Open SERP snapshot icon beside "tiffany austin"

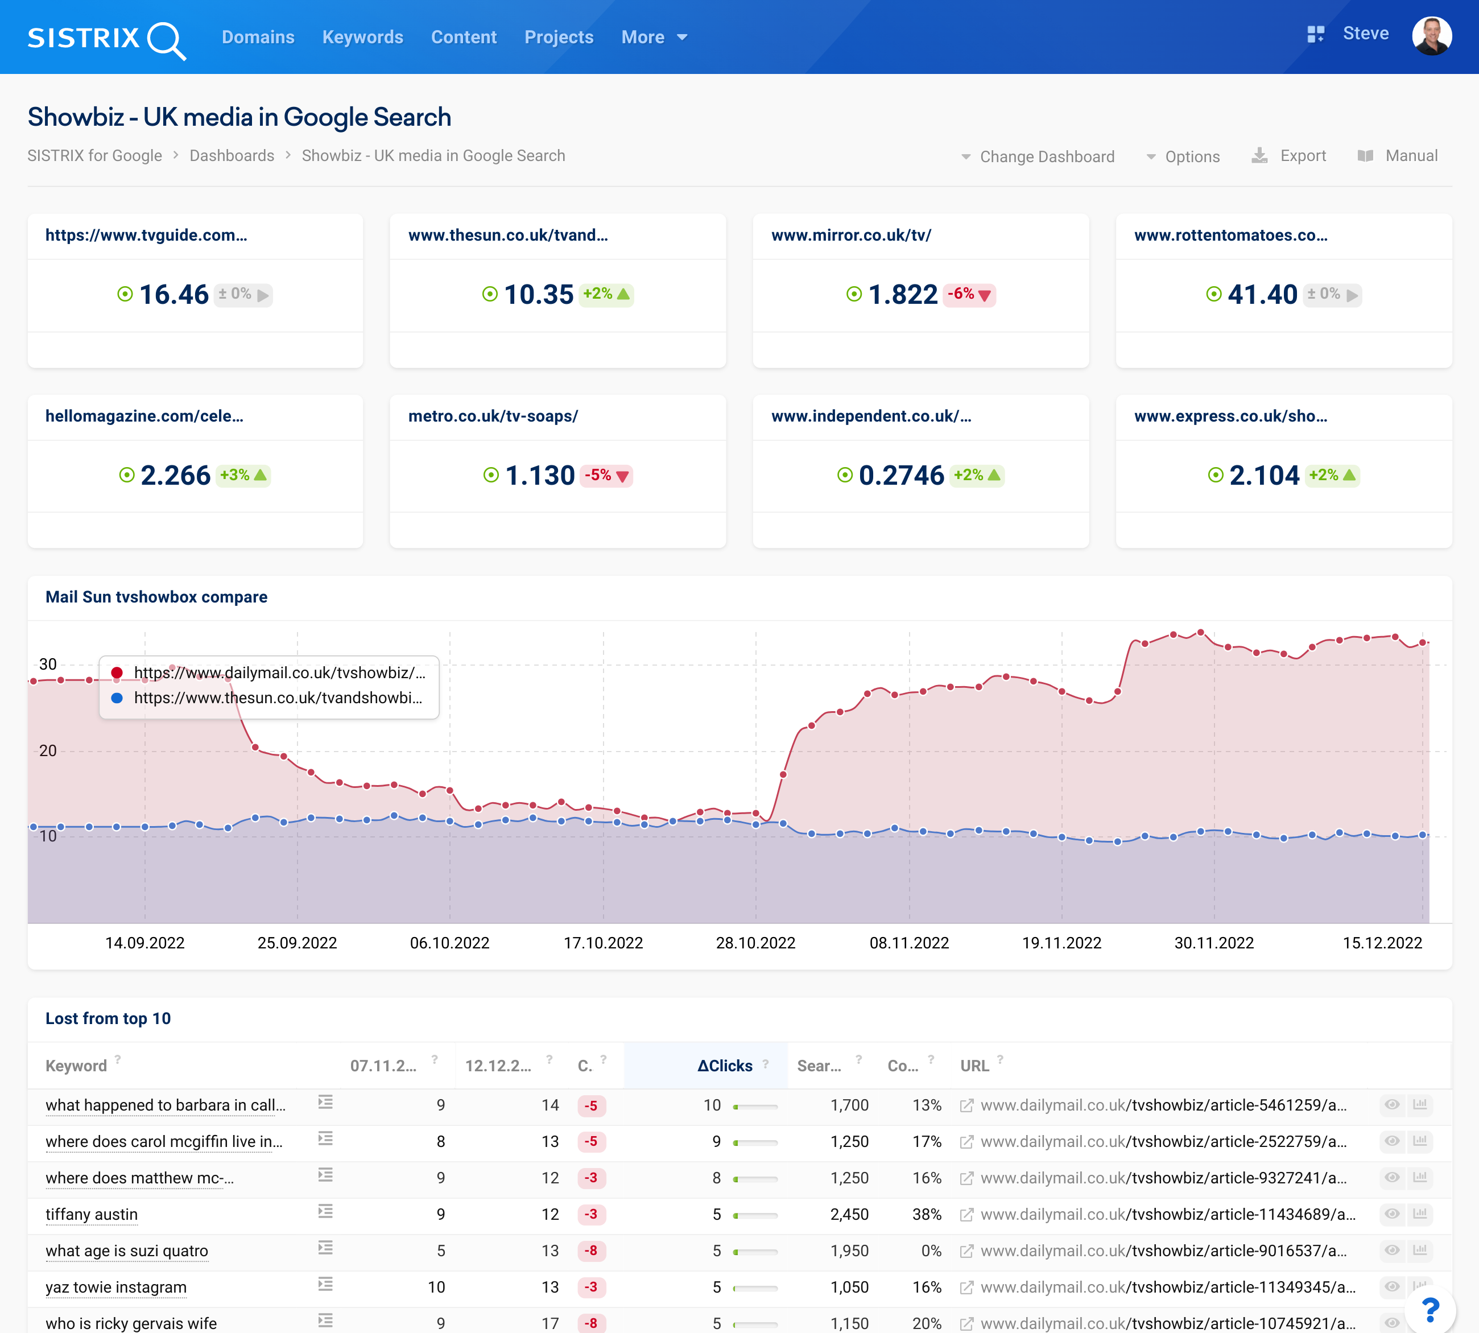[x=325, y=1212]
